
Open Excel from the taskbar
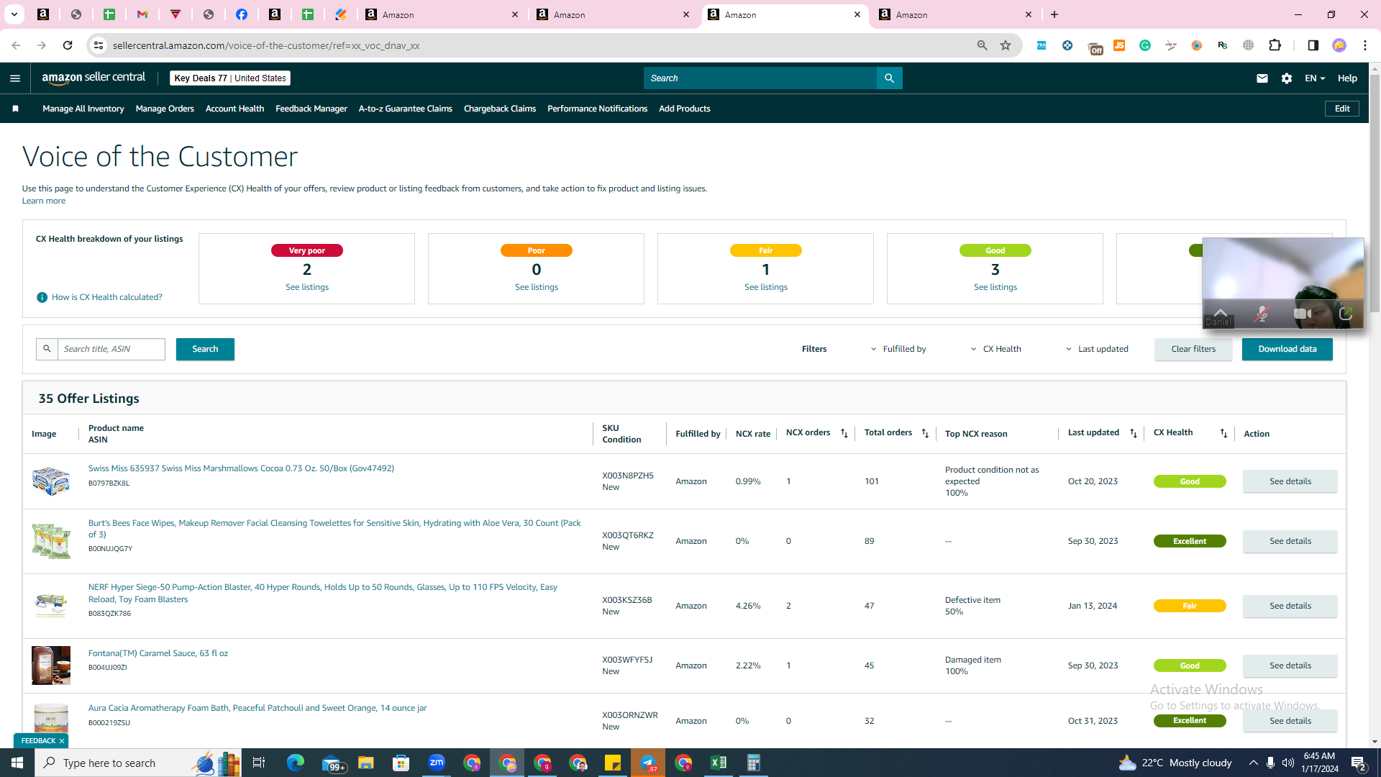(x=719, y=763)
